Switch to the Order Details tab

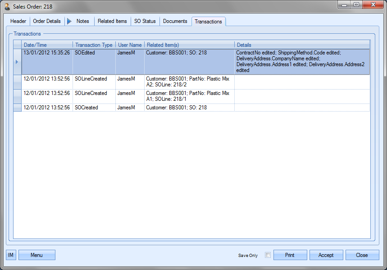click(x=47, y=21)
